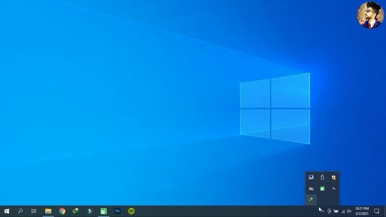Open network settings icon in system tray
The image size is (386, 217).
(343, 212)
